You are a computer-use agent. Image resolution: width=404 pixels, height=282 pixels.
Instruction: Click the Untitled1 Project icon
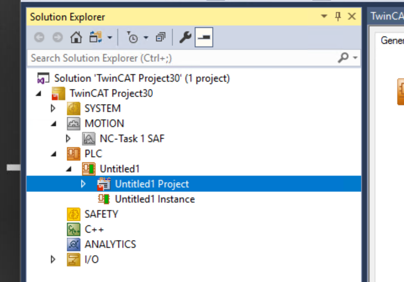(x=104, y=184)
